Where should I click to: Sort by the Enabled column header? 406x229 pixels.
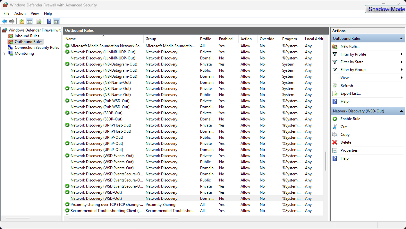[228, 39]
